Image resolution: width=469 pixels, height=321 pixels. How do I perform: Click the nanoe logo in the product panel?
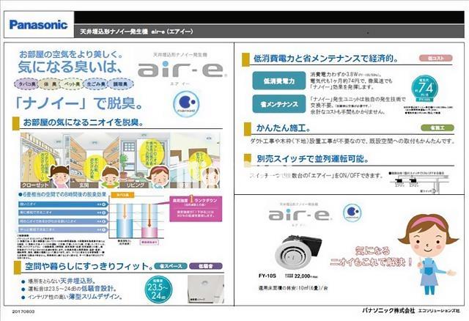352,213
